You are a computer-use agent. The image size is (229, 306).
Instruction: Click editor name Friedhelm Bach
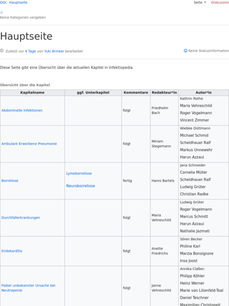[160, 110]
